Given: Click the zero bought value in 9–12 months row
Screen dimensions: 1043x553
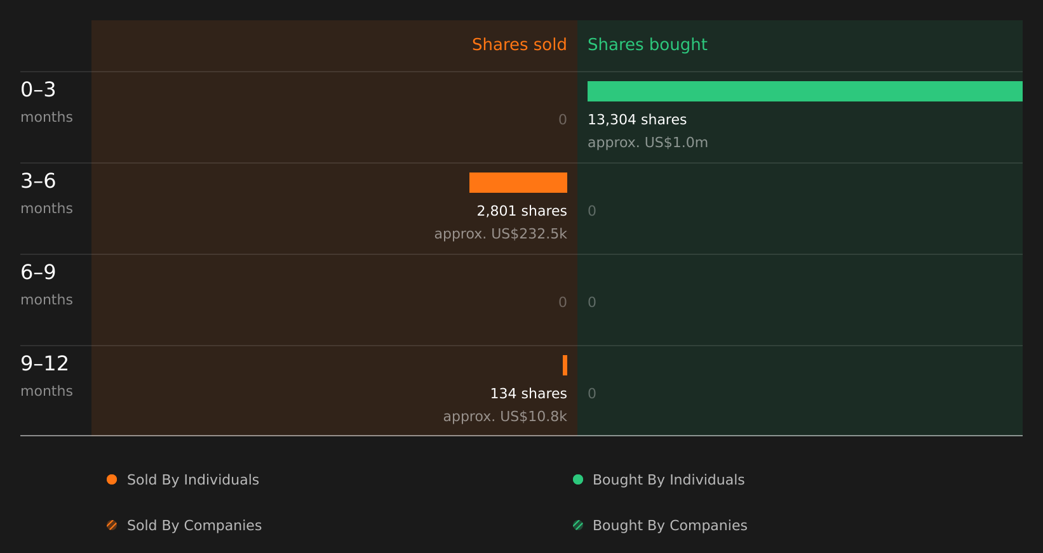Looking at the screenshot, I should (592, 394).
